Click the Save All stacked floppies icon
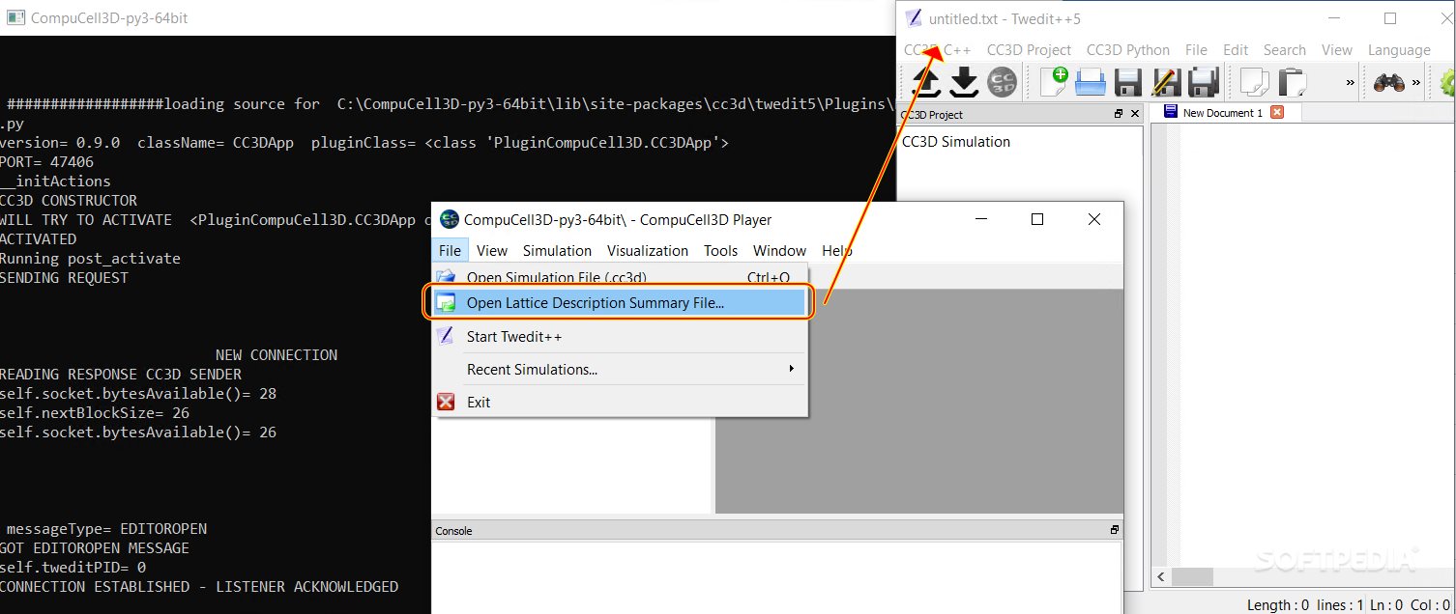1456x614 pixels. [1203, 83]
